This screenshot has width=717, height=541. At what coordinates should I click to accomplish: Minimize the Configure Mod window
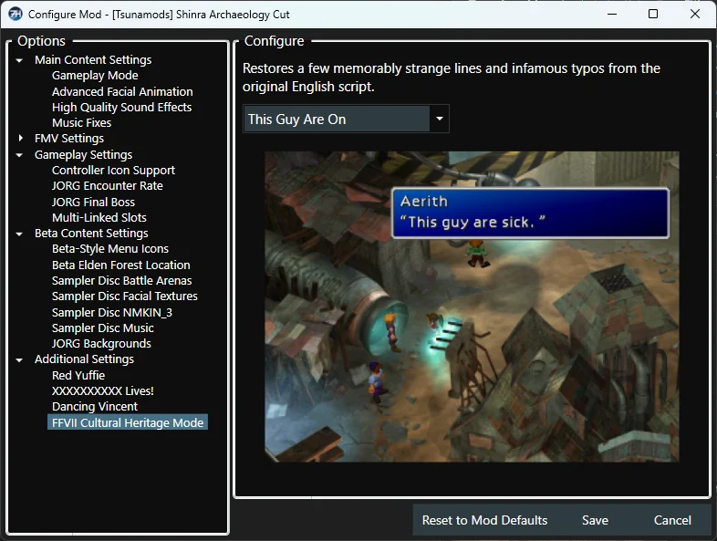[612, 14]
